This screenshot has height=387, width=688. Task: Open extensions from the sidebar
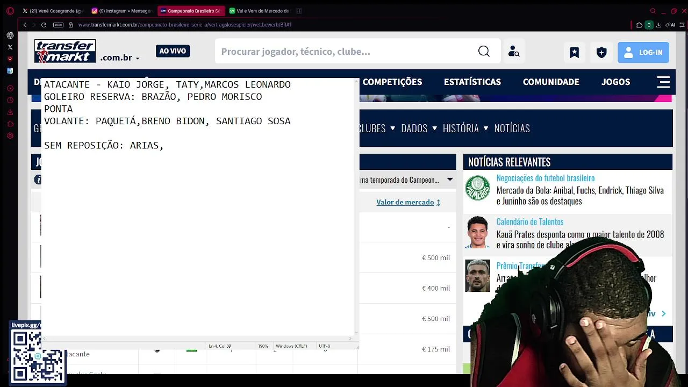click(x=10, y=124)
